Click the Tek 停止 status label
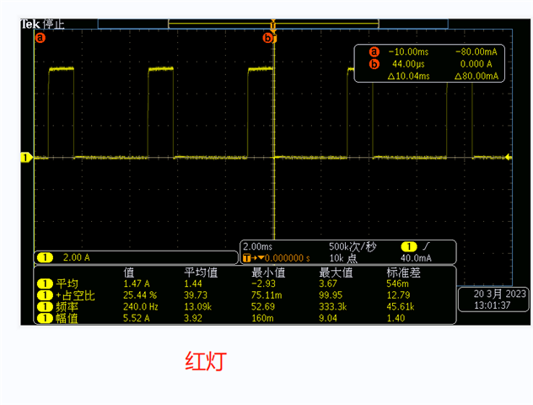The width and height of the screenshot is (533, 405). [42, 24]
